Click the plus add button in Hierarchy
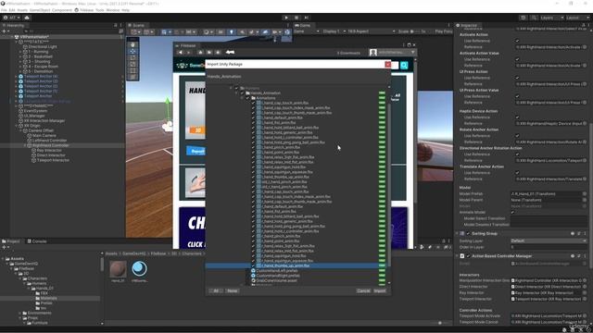The height and width of the screenshot is (333, 593). pos(4,31)
